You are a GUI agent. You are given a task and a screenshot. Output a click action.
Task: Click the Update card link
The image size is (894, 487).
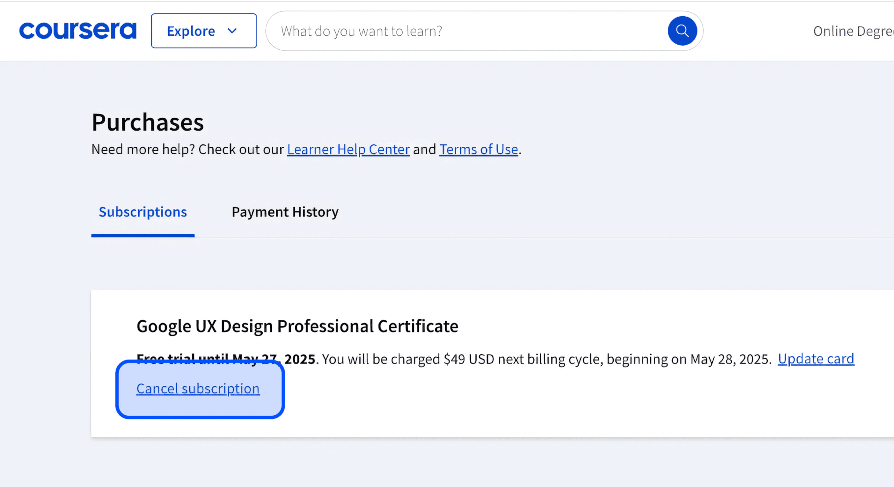tap(815, 359)
